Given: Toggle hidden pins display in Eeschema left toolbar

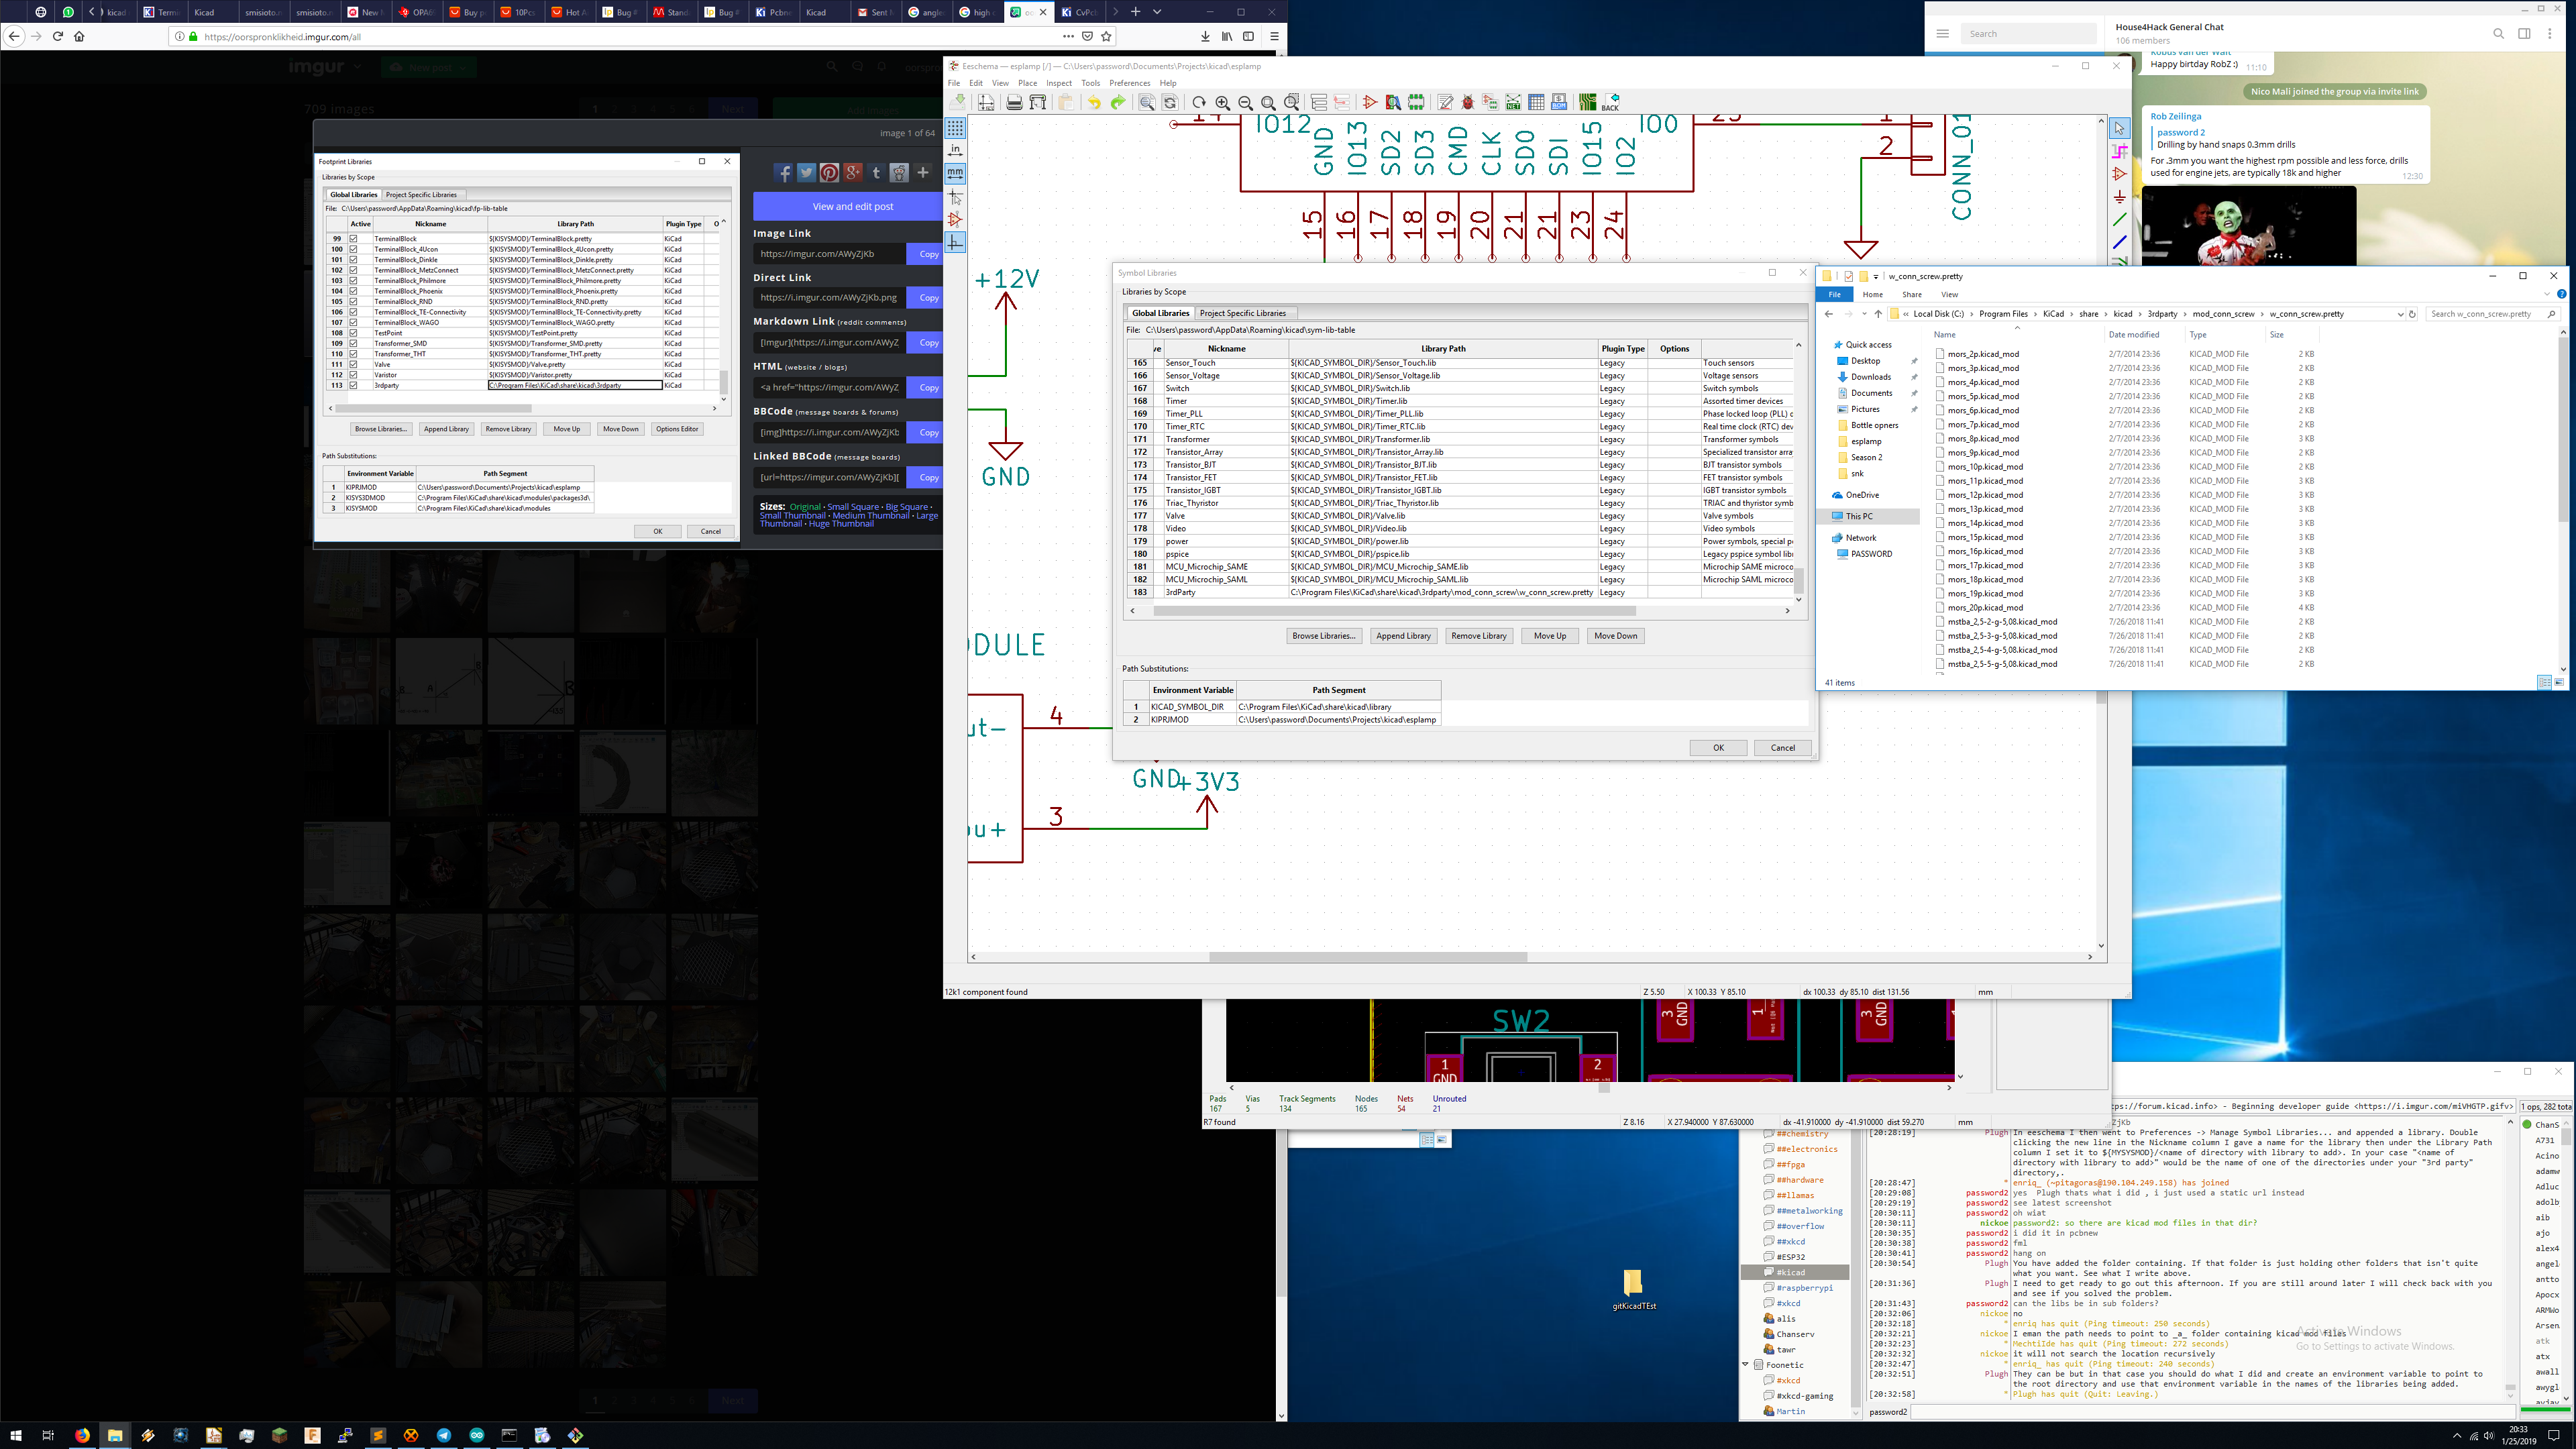Looking at the screenshot, I should (x=955, y=220).
